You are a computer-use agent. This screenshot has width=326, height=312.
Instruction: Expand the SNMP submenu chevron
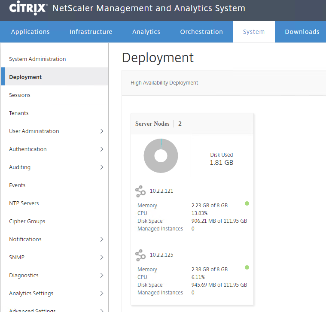click(x=102, y=257)
